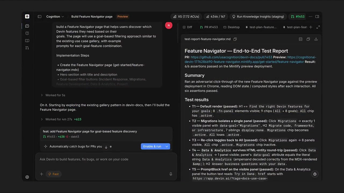
Task: Download the test report file
Action: click(316, 39)
